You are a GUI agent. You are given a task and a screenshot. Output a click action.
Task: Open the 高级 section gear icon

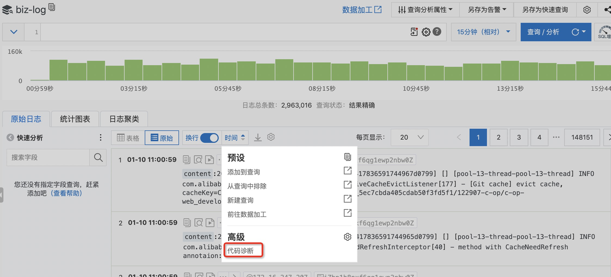coord(347,237)
